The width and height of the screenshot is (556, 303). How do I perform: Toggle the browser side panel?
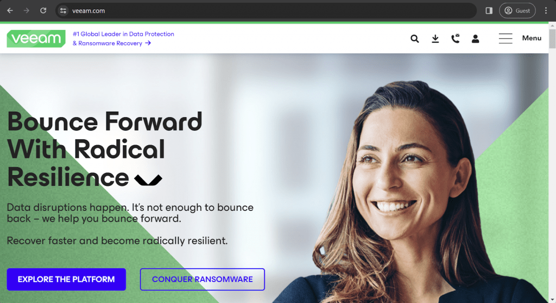[x=489, y=11]
